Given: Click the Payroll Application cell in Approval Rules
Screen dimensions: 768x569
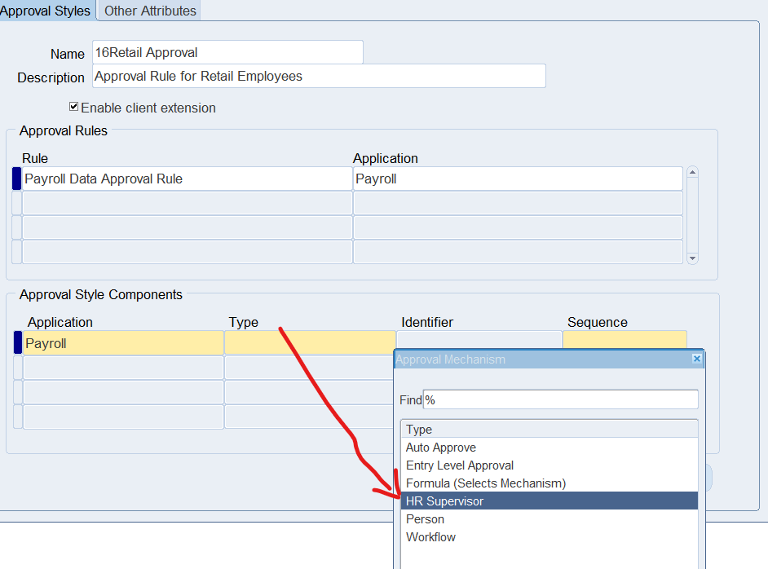Looking at the screenshot, I should tap(518, 179).
